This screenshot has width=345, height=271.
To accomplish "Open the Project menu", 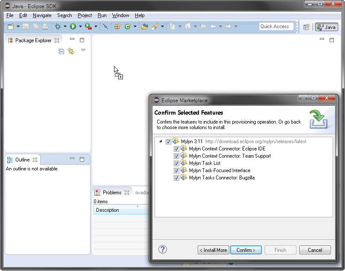I will click(x=85, y=15).
